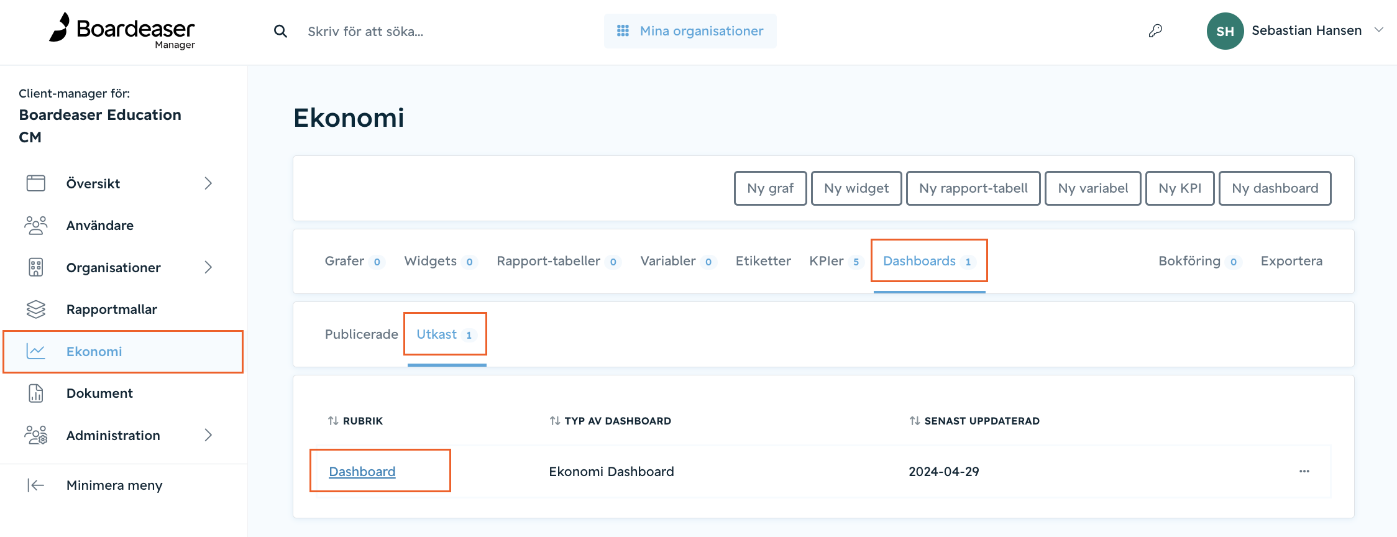Screen dimensions: 1397x537
Task: Switch to the Grafer tab
Action: [x=354, y=261]
